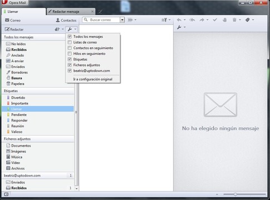Adjust the zoom slider in status bar
The width and height of the screenshot is (270, 200).
[235, 194]
